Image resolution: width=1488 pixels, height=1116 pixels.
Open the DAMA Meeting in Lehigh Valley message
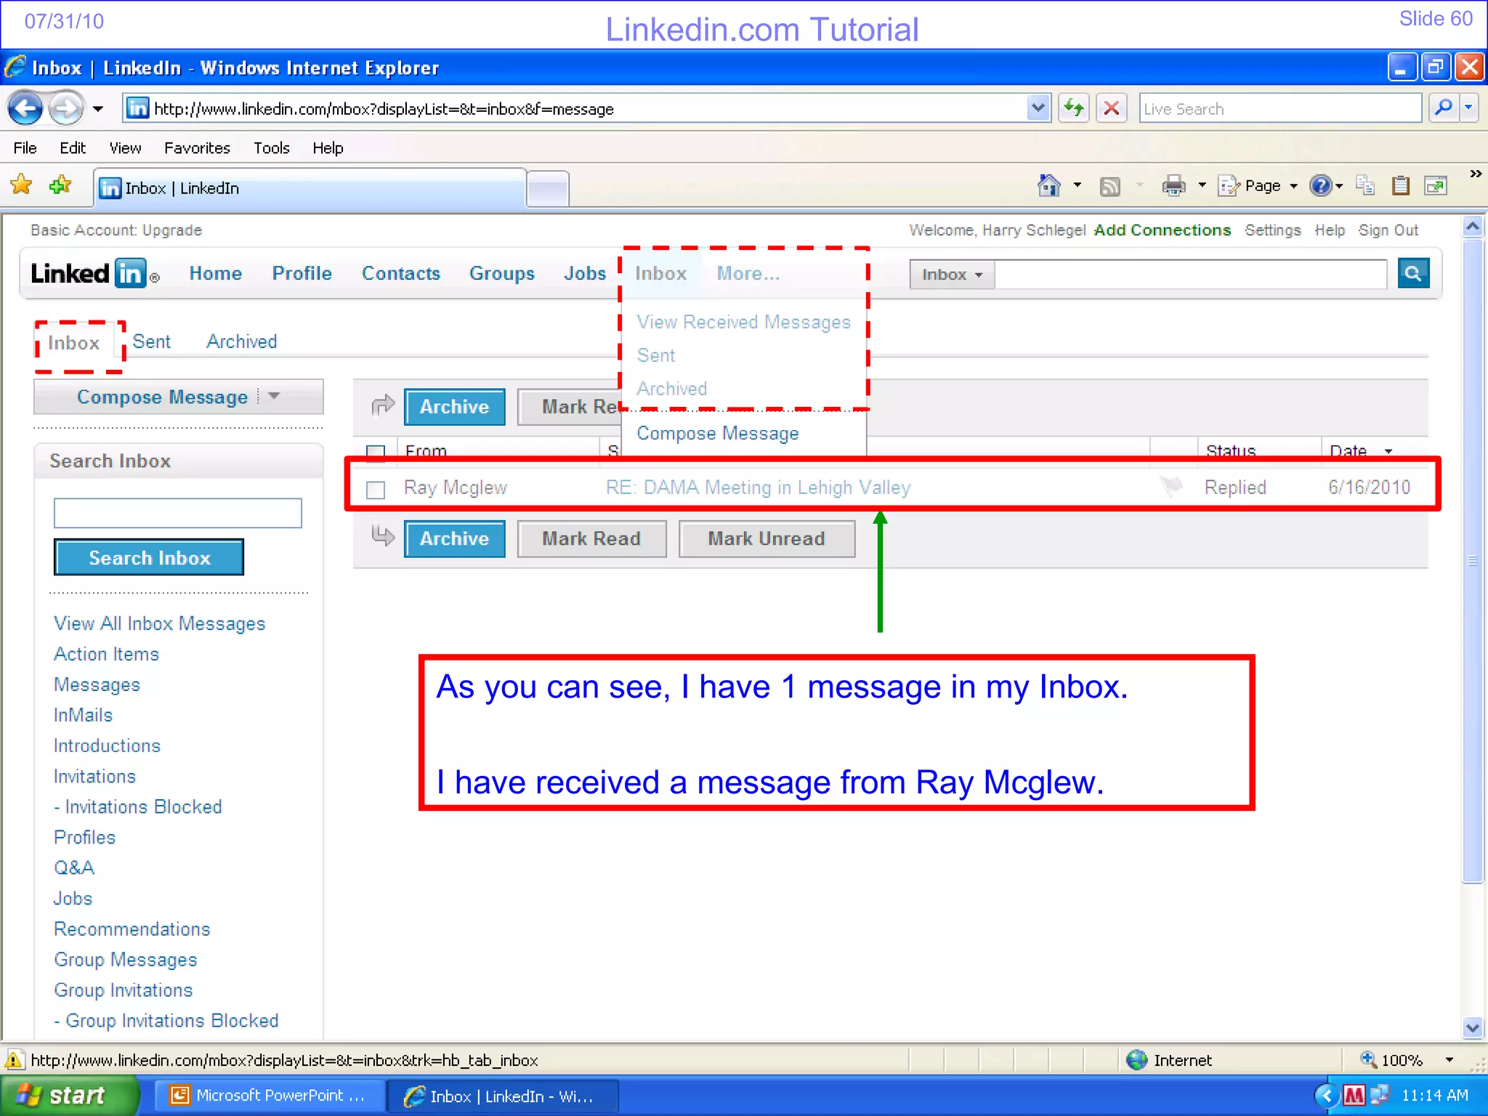point(758,488)
